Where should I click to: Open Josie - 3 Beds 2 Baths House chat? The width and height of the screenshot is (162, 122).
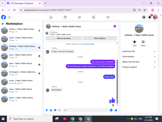click(21, 91)
